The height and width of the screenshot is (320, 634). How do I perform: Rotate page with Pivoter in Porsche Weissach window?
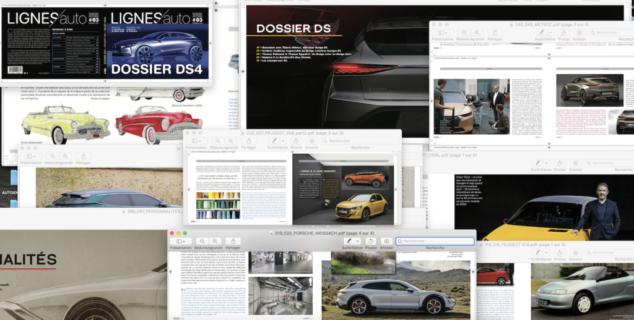click(371, 241)
